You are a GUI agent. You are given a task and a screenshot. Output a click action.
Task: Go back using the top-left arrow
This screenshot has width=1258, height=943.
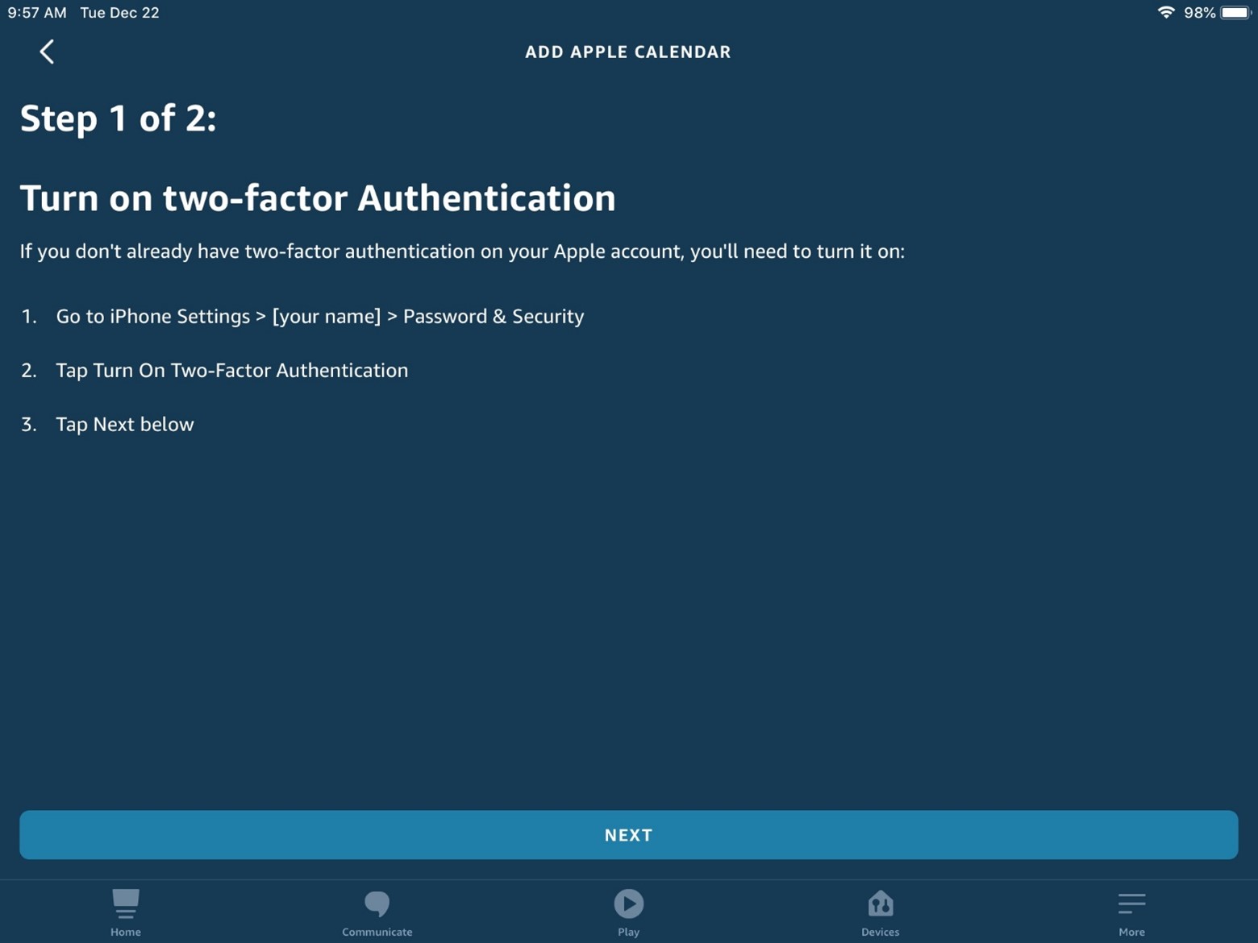(x=47, y=52)
